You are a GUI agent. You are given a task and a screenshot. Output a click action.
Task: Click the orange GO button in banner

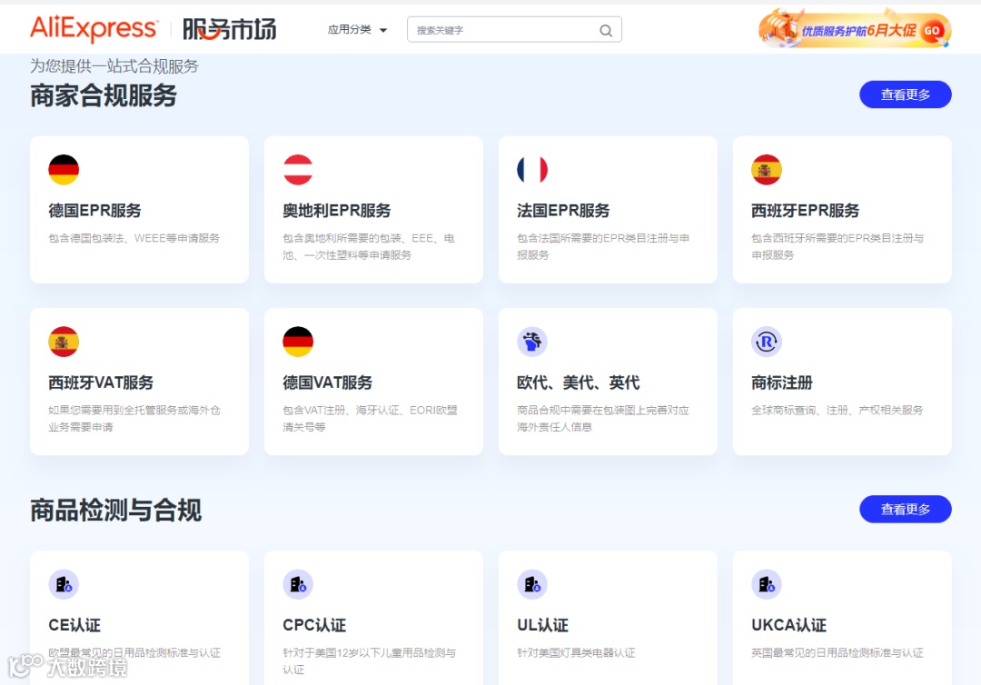pyautogui.click(x=932, y=31)
